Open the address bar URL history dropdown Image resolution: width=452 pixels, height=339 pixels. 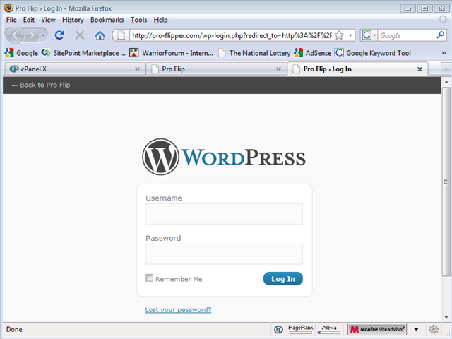click(x=350, y=35)
